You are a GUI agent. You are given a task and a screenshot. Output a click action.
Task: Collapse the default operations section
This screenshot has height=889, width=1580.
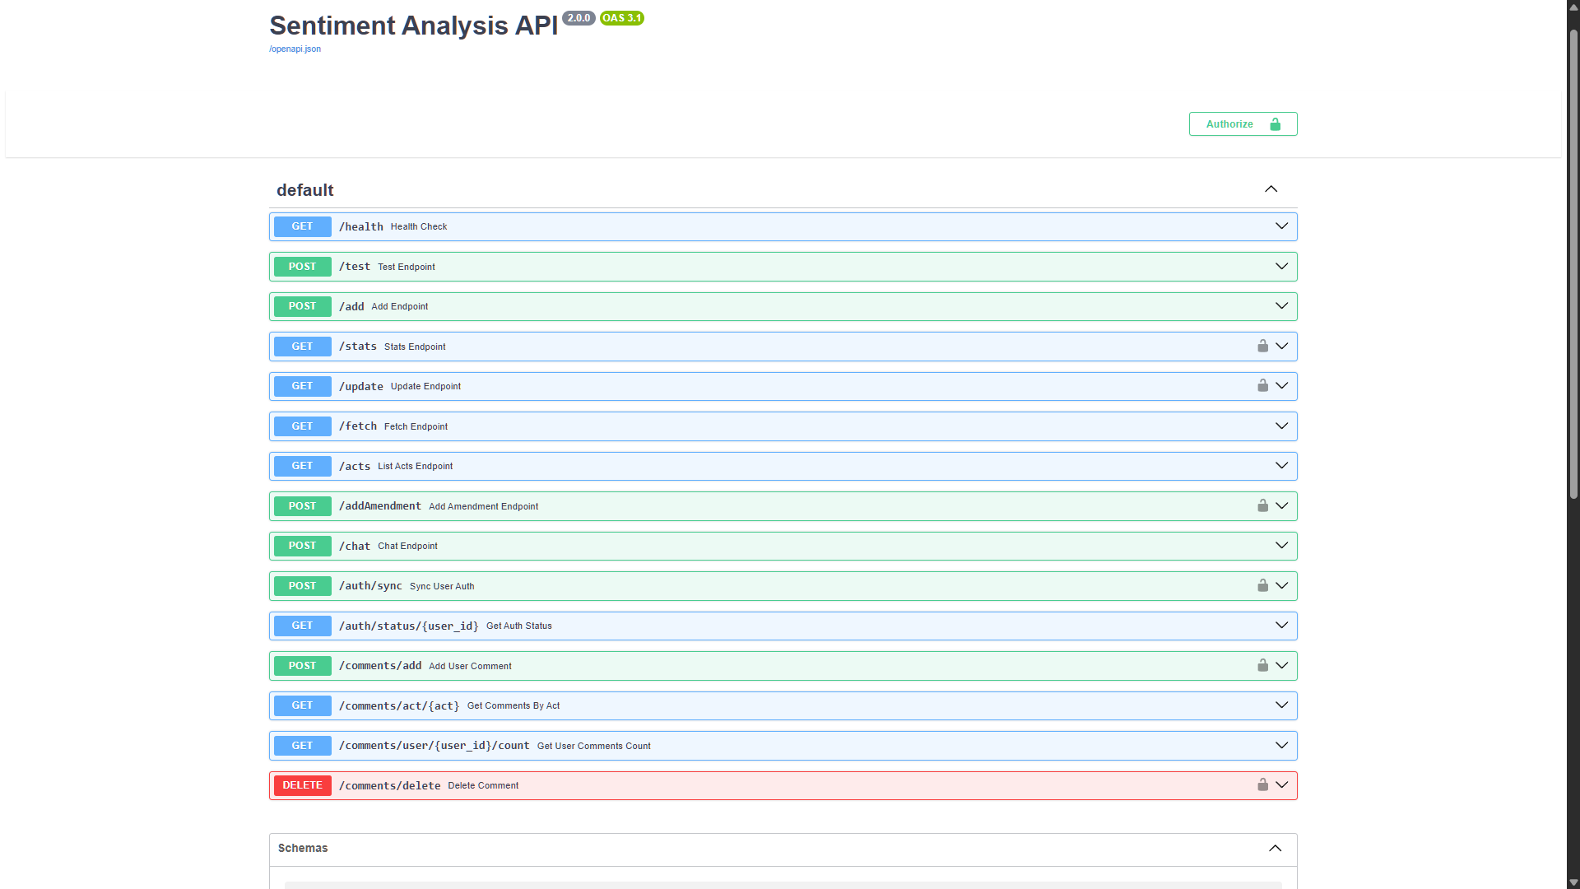pyautogui.click(x=1271, y=189)
